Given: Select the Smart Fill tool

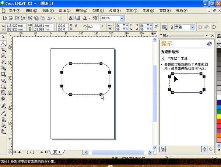Looking at the screenshot, I should pyautogui.click(x=3, y=68).
